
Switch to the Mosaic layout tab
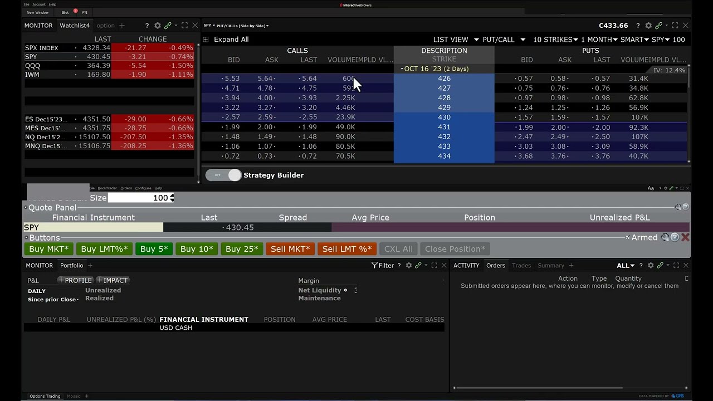[74, 396]
